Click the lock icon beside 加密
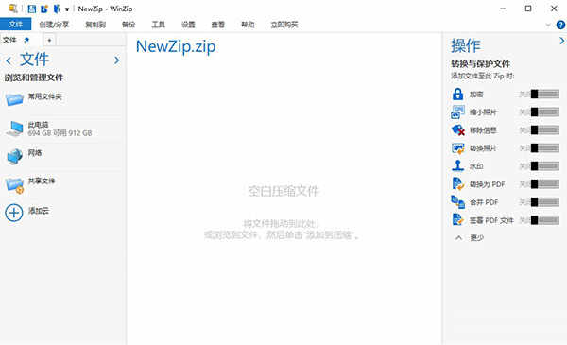The height and width of the screenshot is (345, 567). click(457, 94)
